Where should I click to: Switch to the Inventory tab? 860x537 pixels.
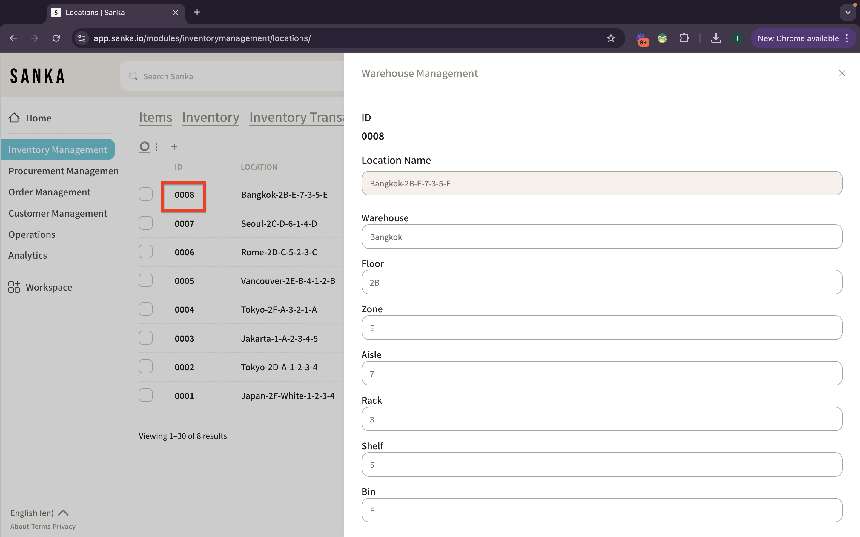pos(211,117)
